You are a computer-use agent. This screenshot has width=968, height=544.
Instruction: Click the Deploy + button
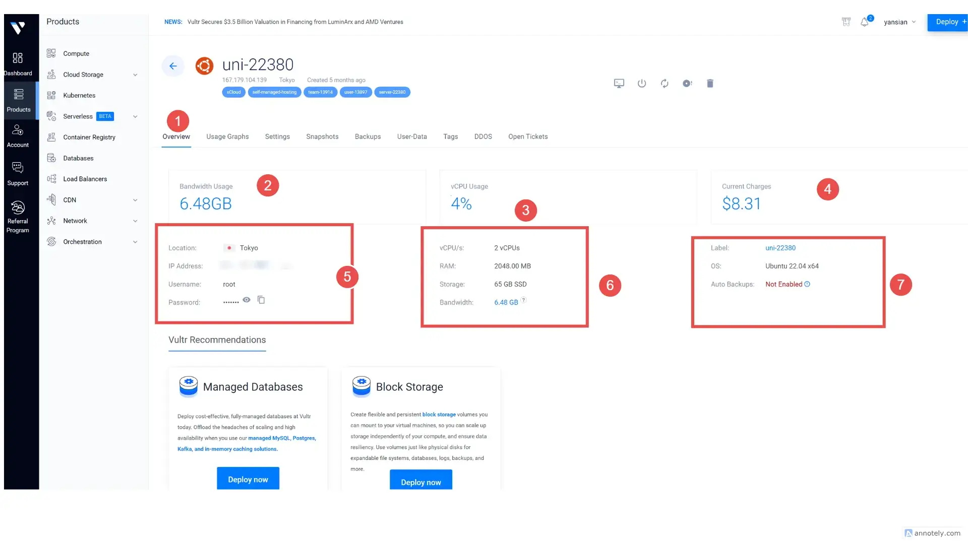click(948, 22)
